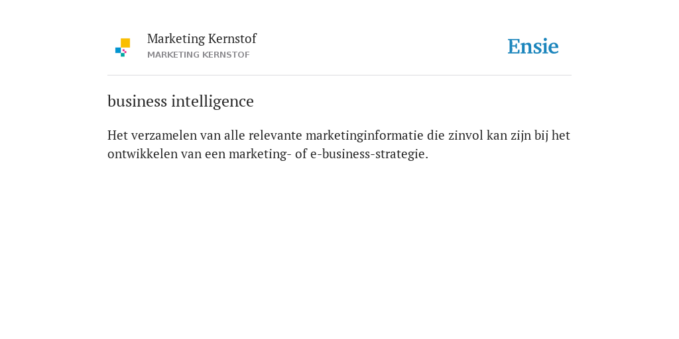
Task: Click the word 'marketing-' in the second line
Action: (260, 154)
